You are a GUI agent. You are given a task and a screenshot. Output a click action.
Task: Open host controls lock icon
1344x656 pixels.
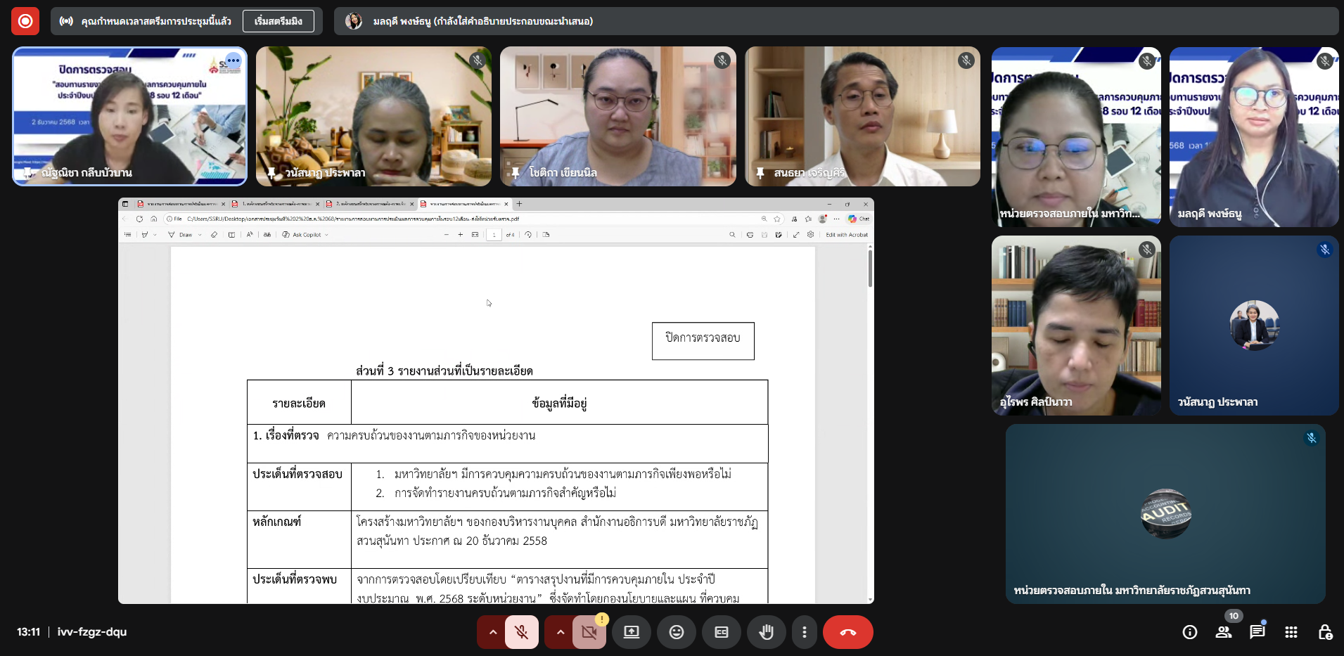(1325, 632)
